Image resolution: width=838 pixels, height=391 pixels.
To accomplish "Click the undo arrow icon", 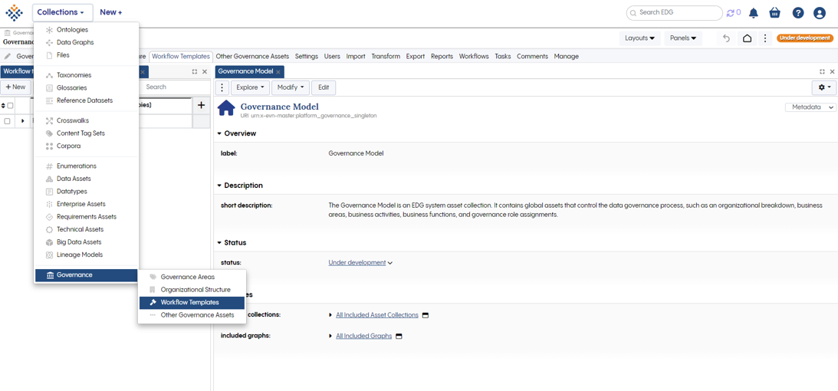I will coord(726,38).
